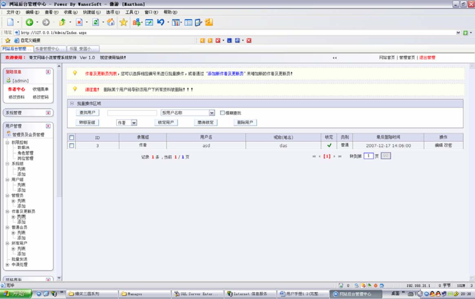Click the page number jump field
The height and width of the screenshot is (299, 475).
click(x=368, y=156)
